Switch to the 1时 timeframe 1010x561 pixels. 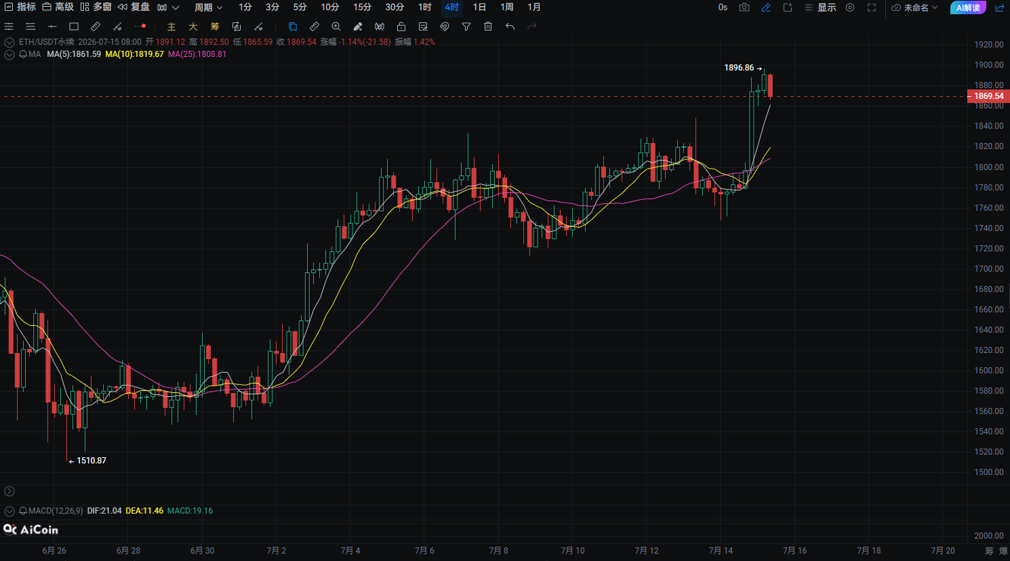(x=425, y=7)
